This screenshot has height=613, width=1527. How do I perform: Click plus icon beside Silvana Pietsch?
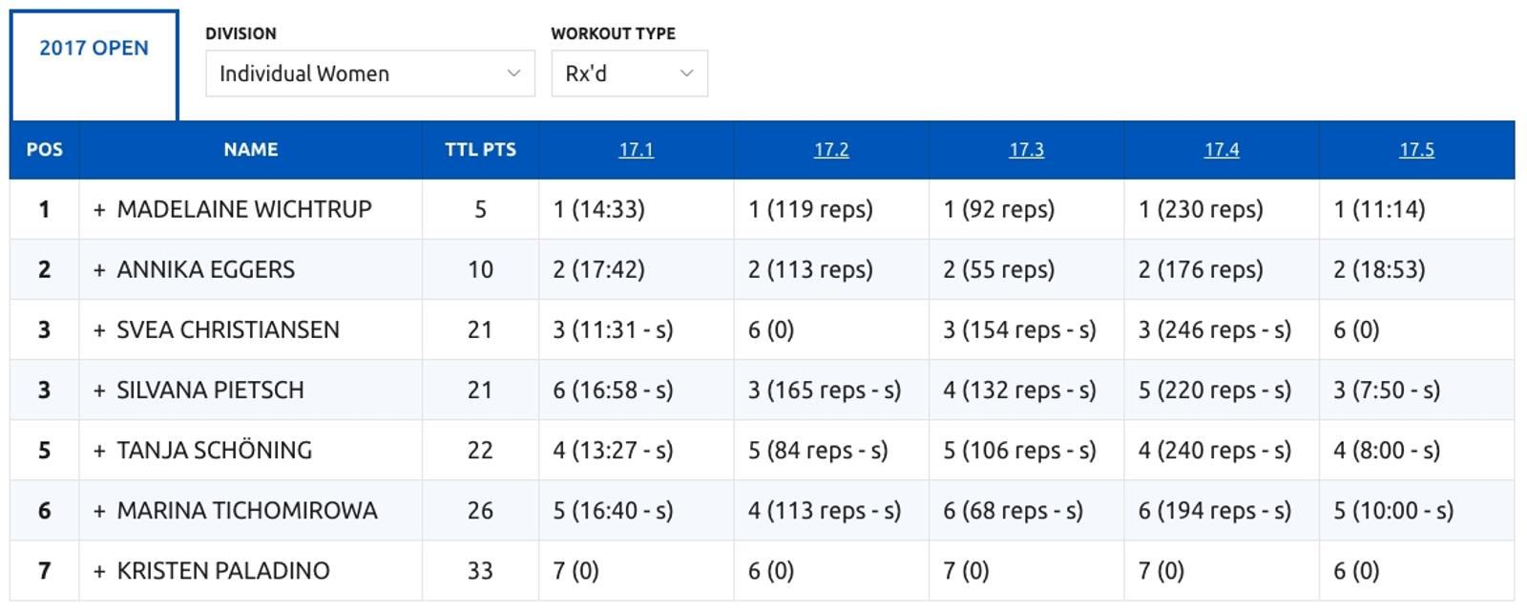(99, 391)
